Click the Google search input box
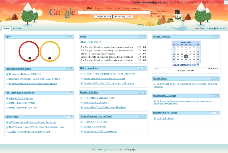Image resolution: width=228 pixels, height=153 pixels. [113, 13]
